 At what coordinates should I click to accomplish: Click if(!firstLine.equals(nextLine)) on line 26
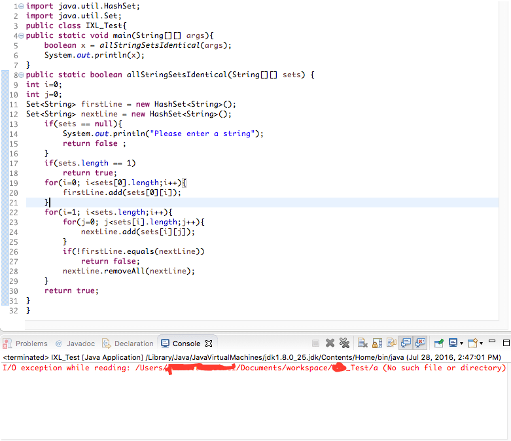click(x=133, y=251)
